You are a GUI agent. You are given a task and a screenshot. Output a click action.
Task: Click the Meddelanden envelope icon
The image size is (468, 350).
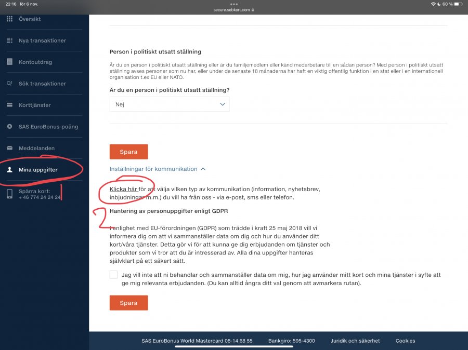pyautogui.click(x=9, y=148)
